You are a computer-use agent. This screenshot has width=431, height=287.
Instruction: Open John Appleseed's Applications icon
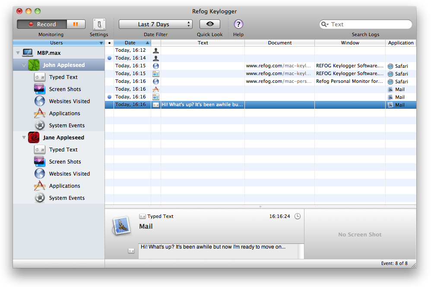point(40,113)
